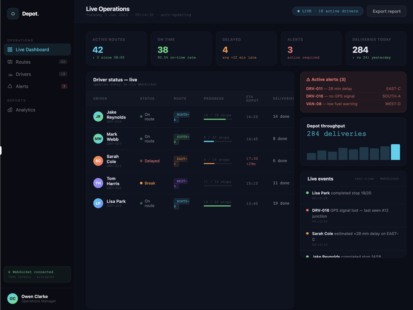
Task: Click Tom Harris' TH avatar
Action: [x=98, y=183]
